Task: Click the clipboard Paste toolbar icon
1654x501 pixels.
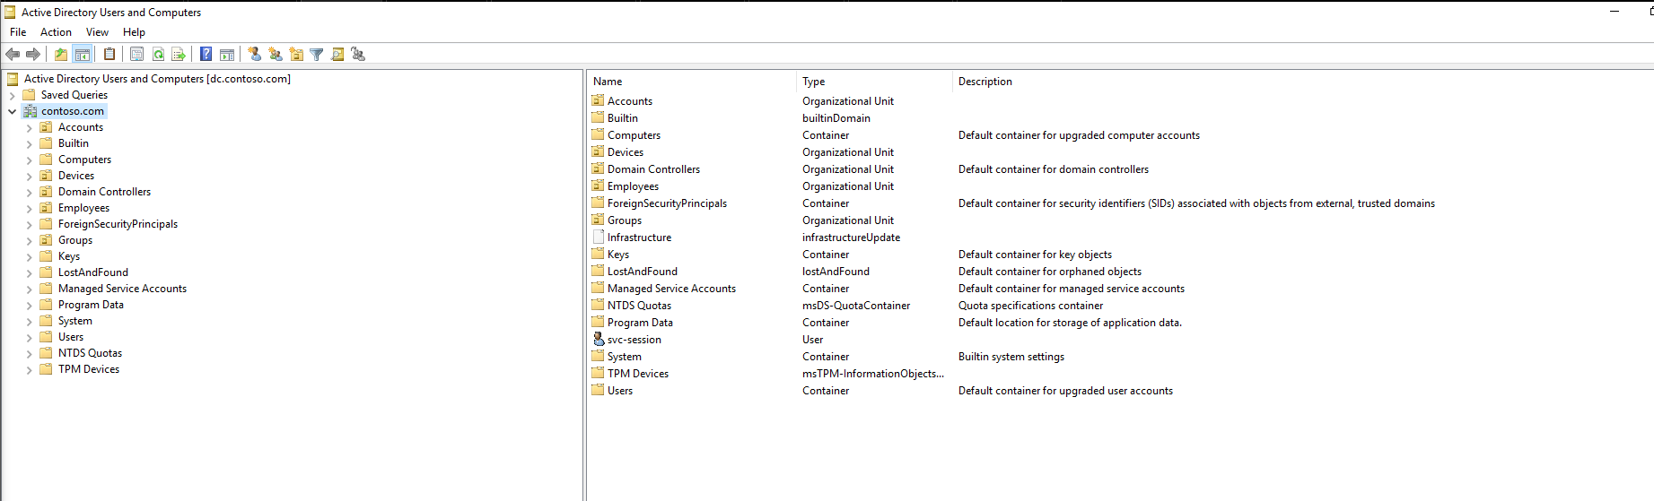Action: pos(109,55)
